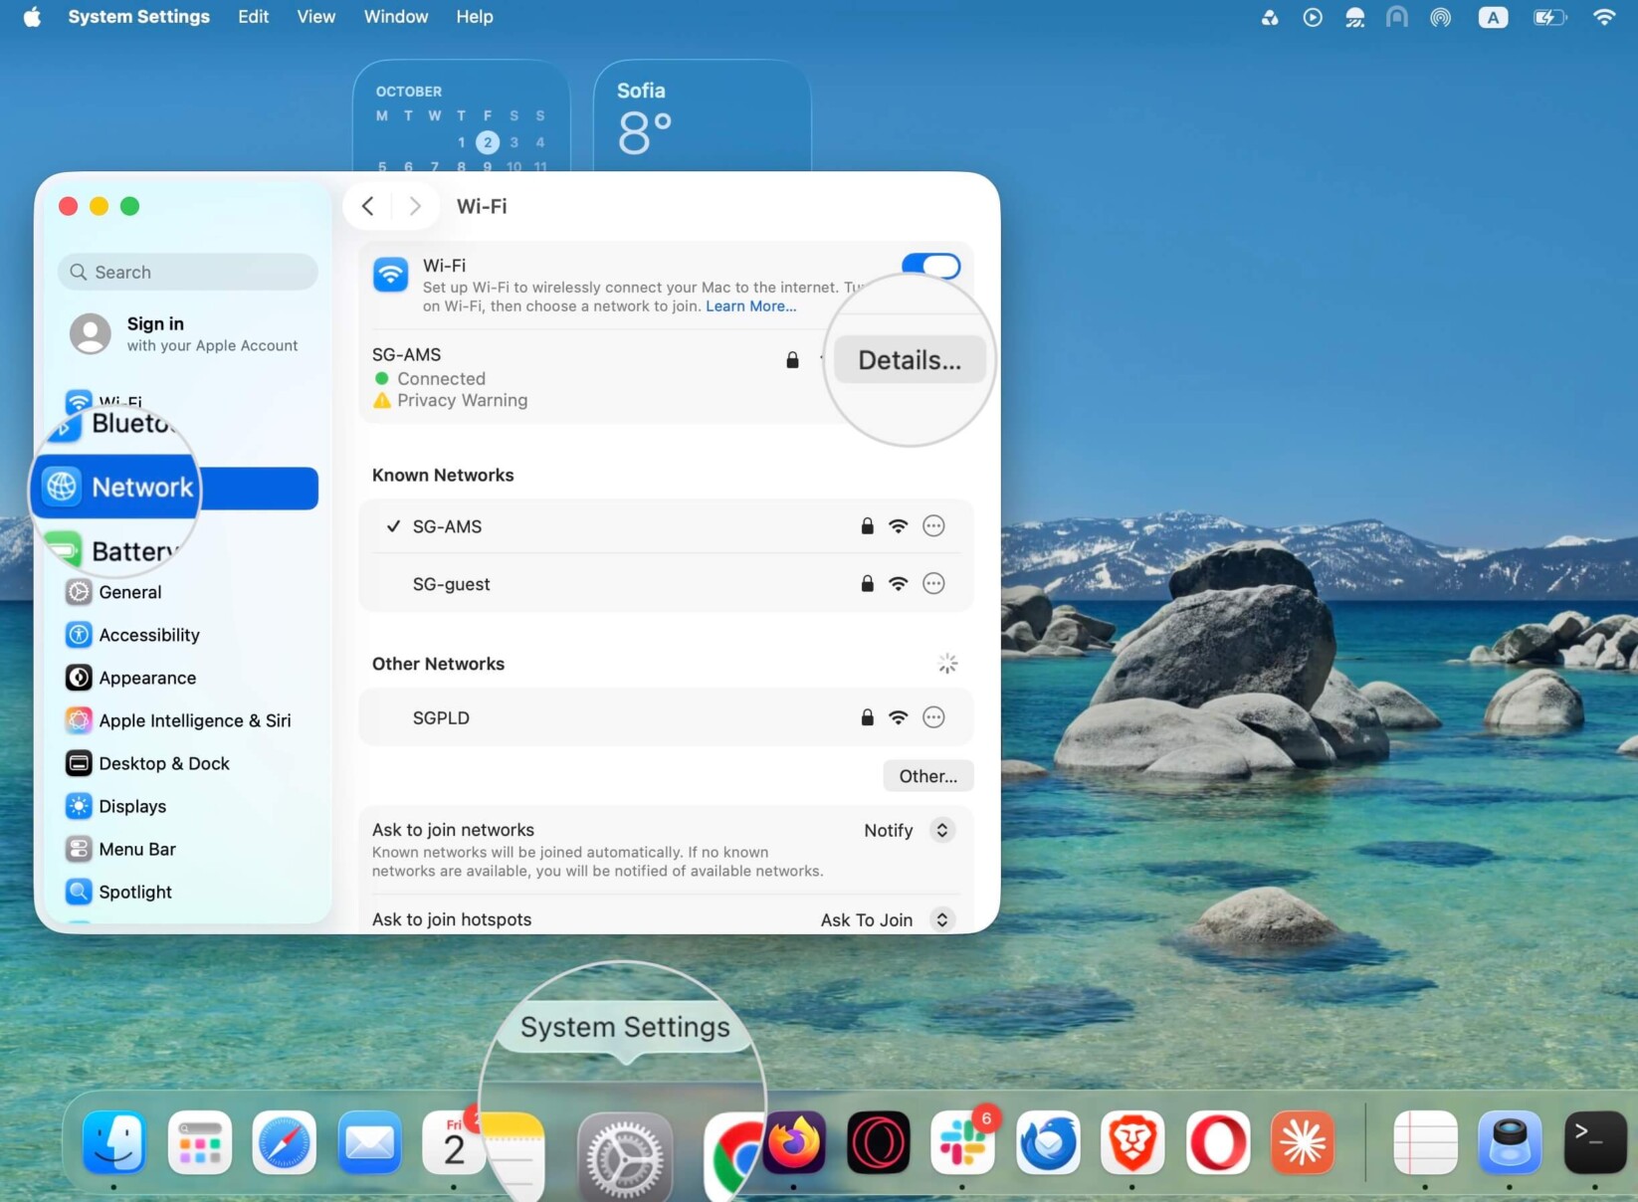The width and height of the screenshot is (1638, 1202).
Task: Click the Search field in sidebar
Action: click(x=188, y=272)
